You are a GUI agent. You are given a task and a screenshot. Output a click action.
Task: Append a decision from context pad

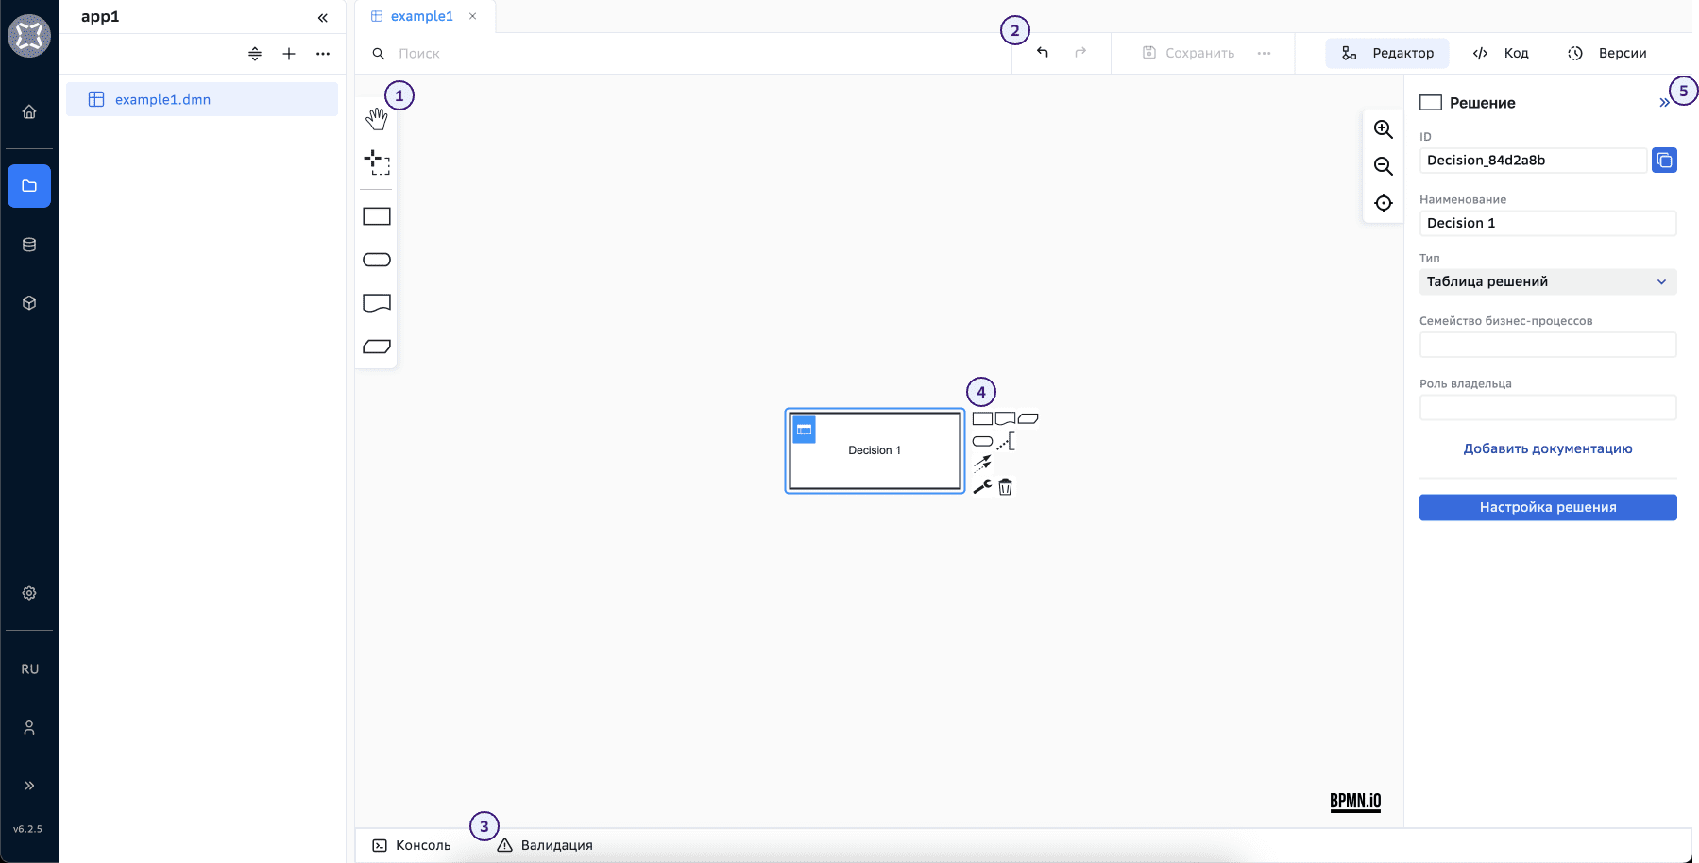982,418
